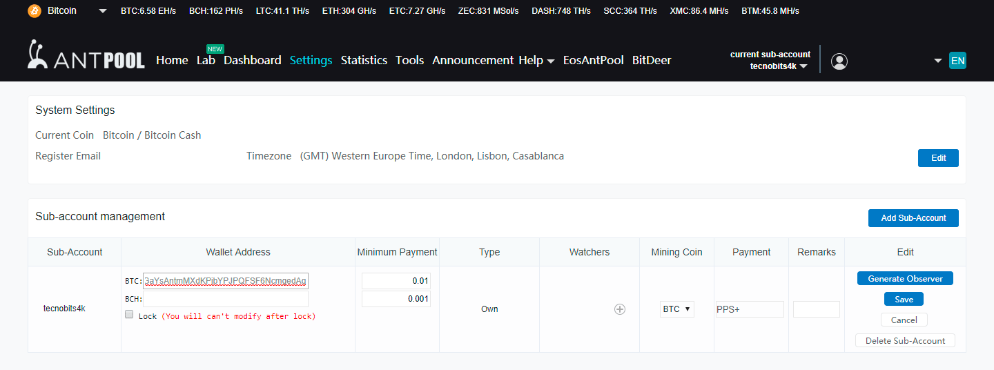Click the BCH:162 PH/s hashrate
This screenshot has height=370, width=994.
[216, 11]
